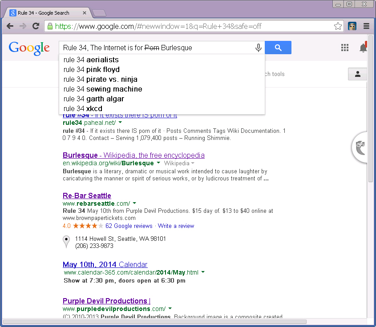376x327 pixels.
Task: Maximize the Chrome window
Action: click(x=349, y=4)
